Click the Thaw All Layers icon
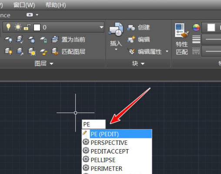Viewport: 221px width, 174px height. [32, 51]
